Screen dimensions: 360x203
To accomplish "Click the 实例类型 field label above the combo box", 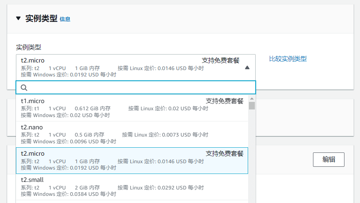I will [x=28, y=47].
